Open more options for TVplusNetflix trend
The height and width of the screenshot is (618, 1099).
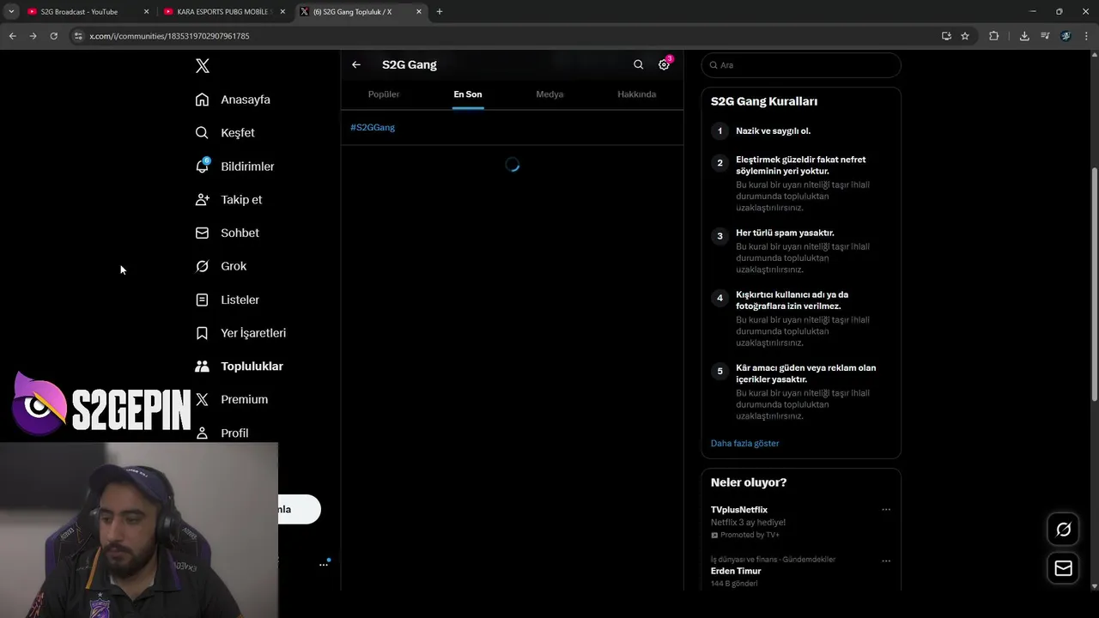pyautogui.click(x=886, y=510)
